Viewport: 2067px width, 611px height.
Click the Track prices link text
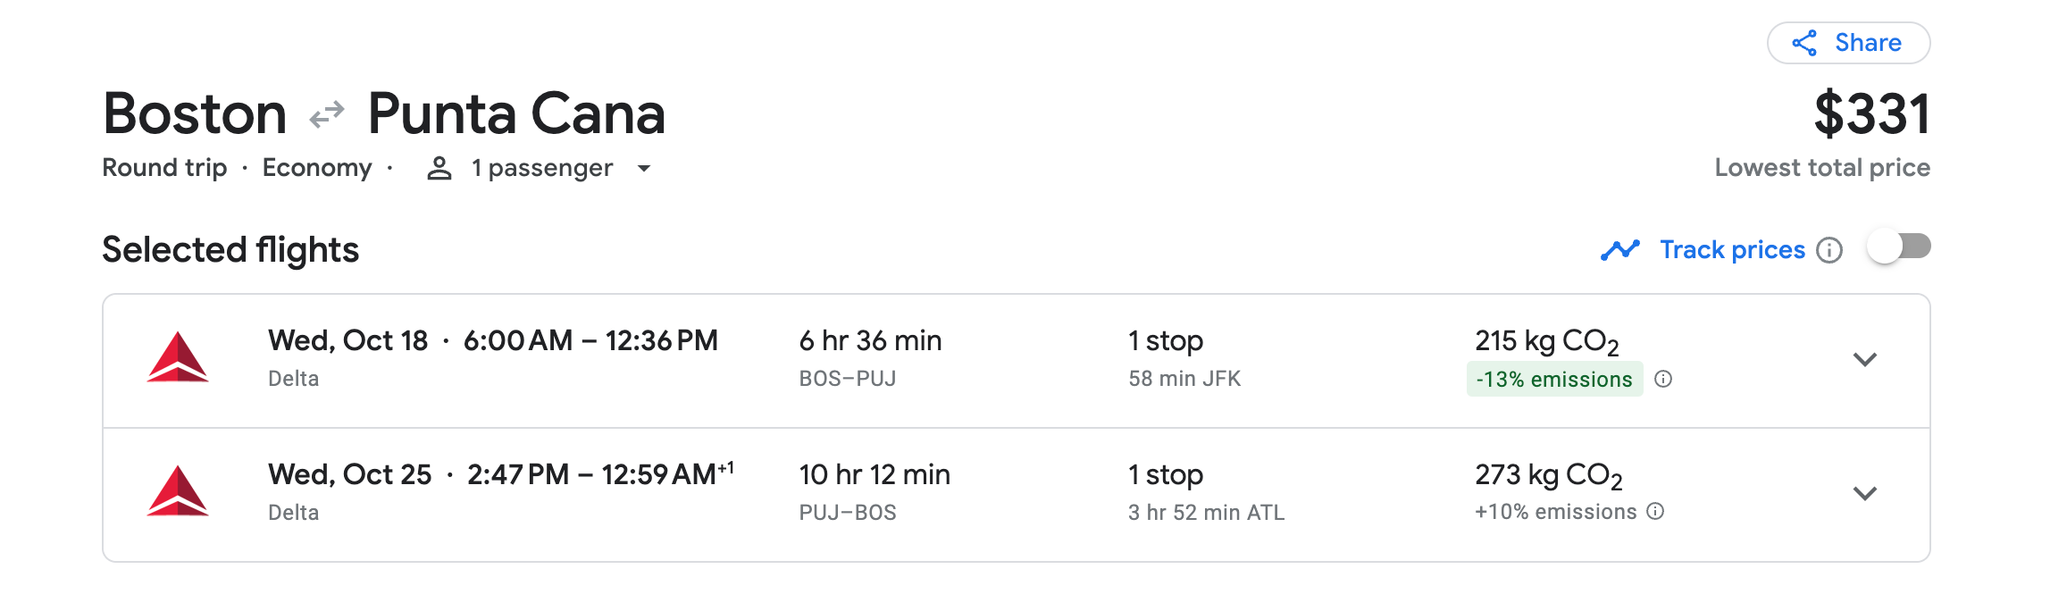coord(1732,250)
